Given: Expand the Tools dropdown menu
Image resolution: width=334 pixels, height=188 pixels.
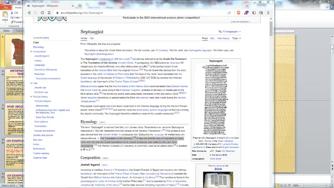Looking at the screenshot, I should pos(236,38).
